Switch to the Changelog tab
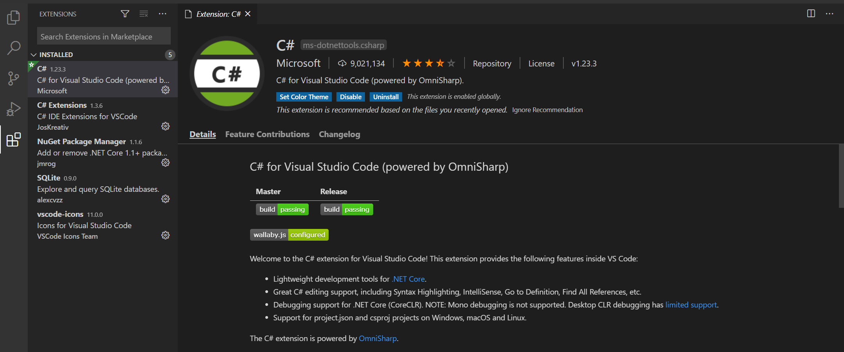 pos(339,134)
